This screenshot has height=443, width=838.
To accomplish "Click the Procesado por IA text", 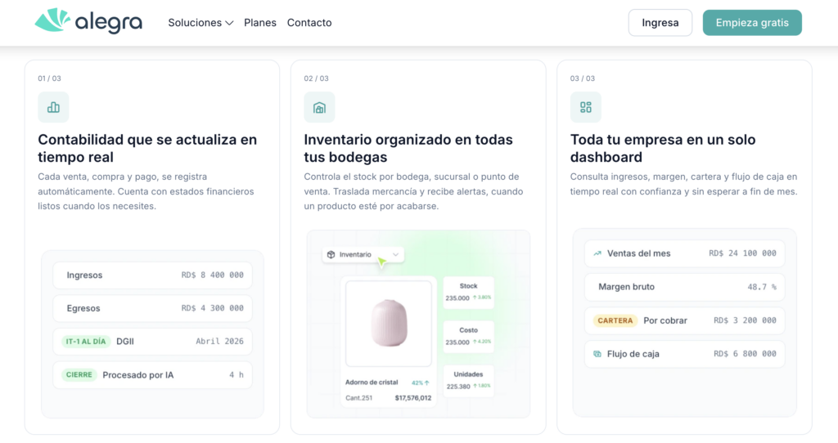I will point(137,375).
